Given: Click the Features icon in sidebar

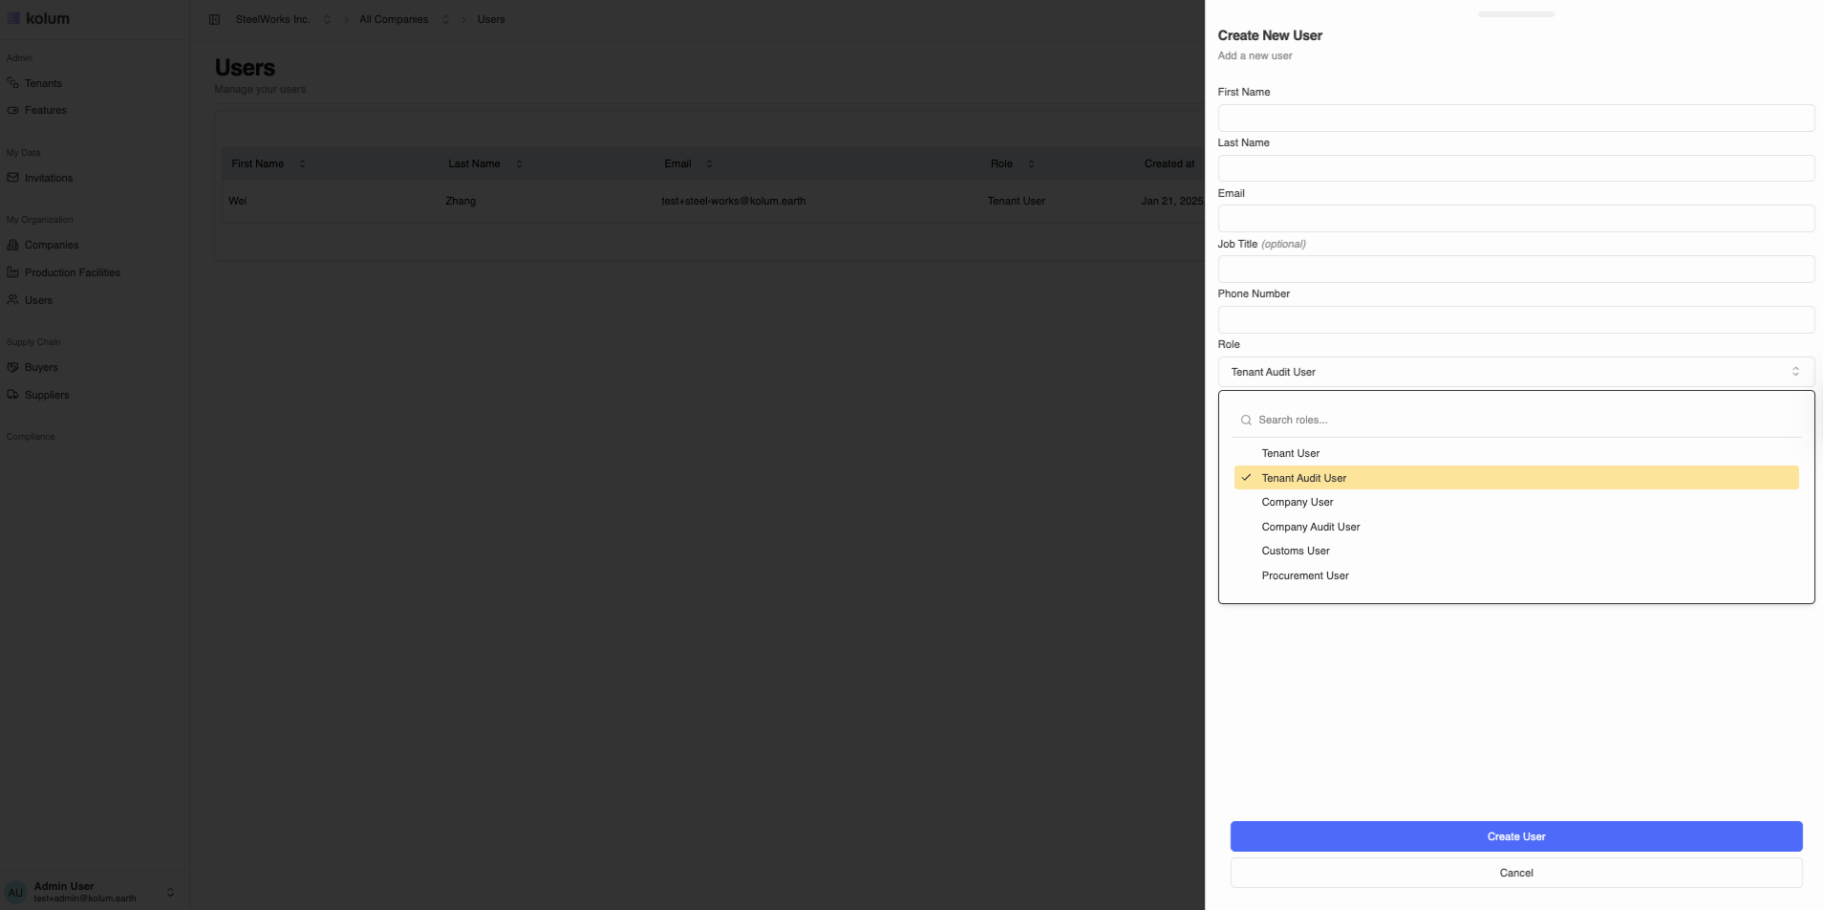Looking at the screenshot, I should (13, 110).
